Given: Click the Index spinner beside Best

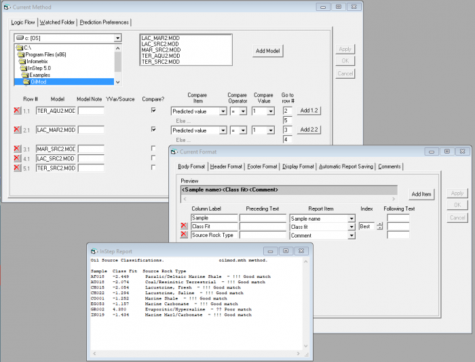Looking at the screenshot, I should [380, 226].
